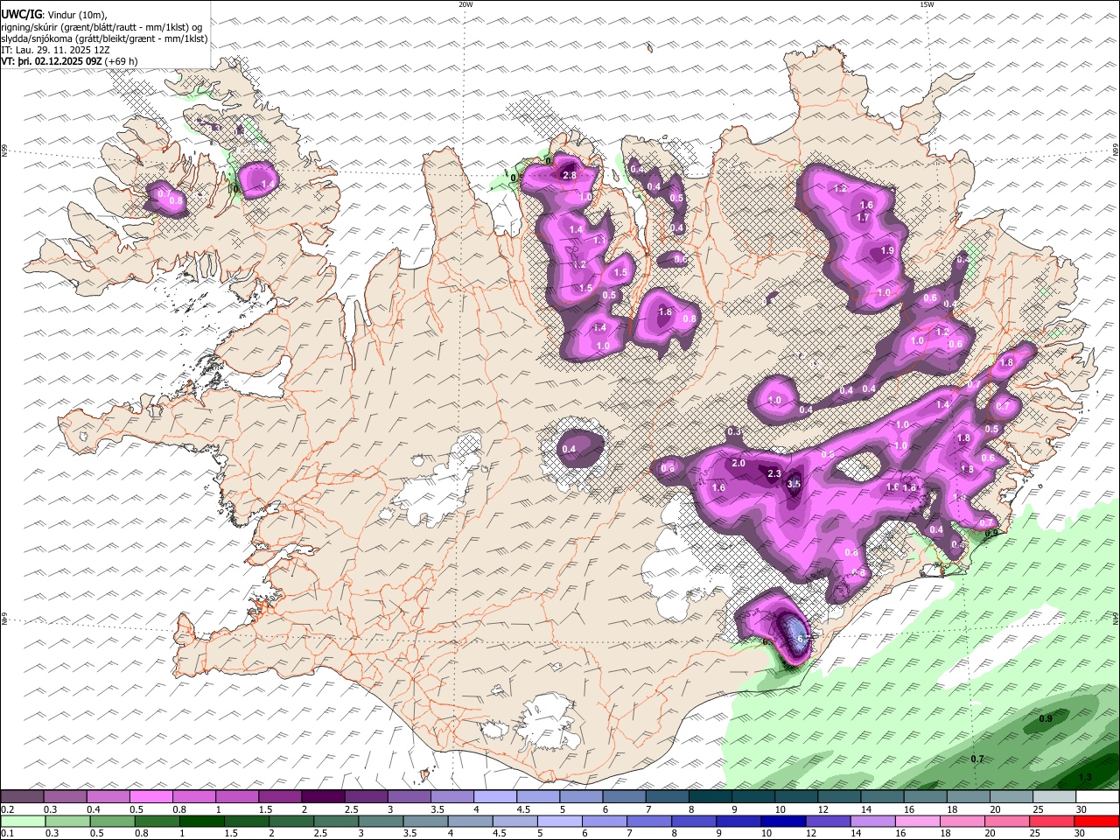Image resolution: width=1120 pixels, height=840 pixels.
Task: Click the '0.2' label in the top legend row
Action: click(x=7, y=809)
